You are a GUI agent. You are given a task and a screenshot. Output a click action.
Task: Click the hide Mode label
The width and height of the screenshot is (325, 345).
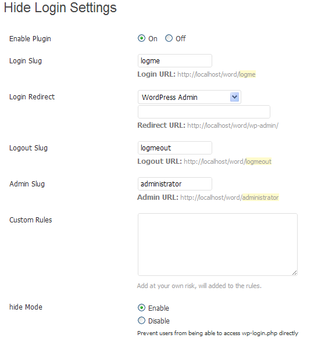26,307
